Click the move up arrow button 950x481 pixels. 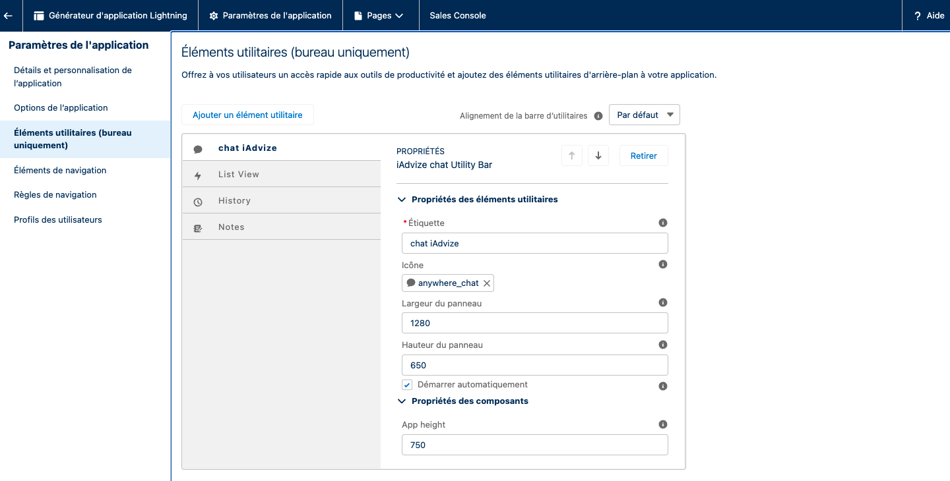tap(571, 156)
